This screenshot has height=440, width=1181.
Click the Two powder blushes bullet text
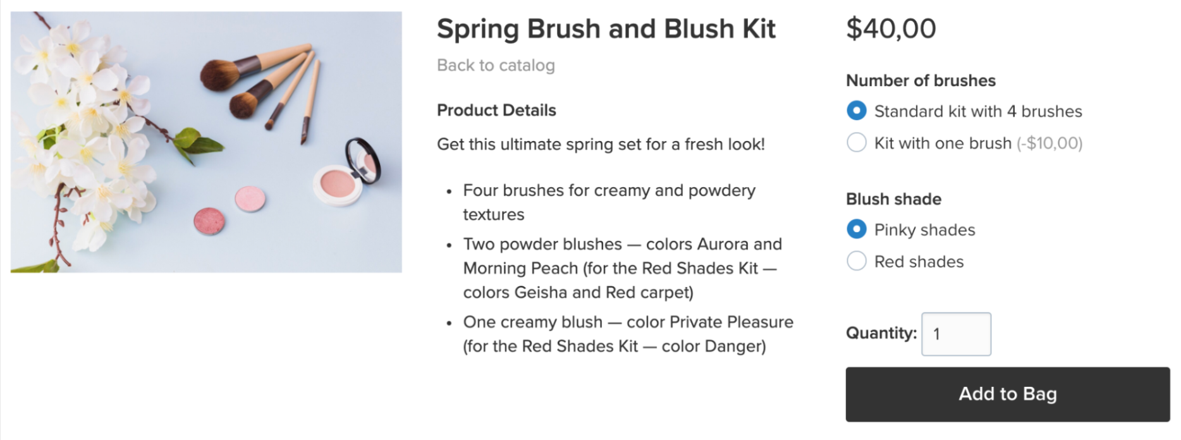tap(623, 268)
